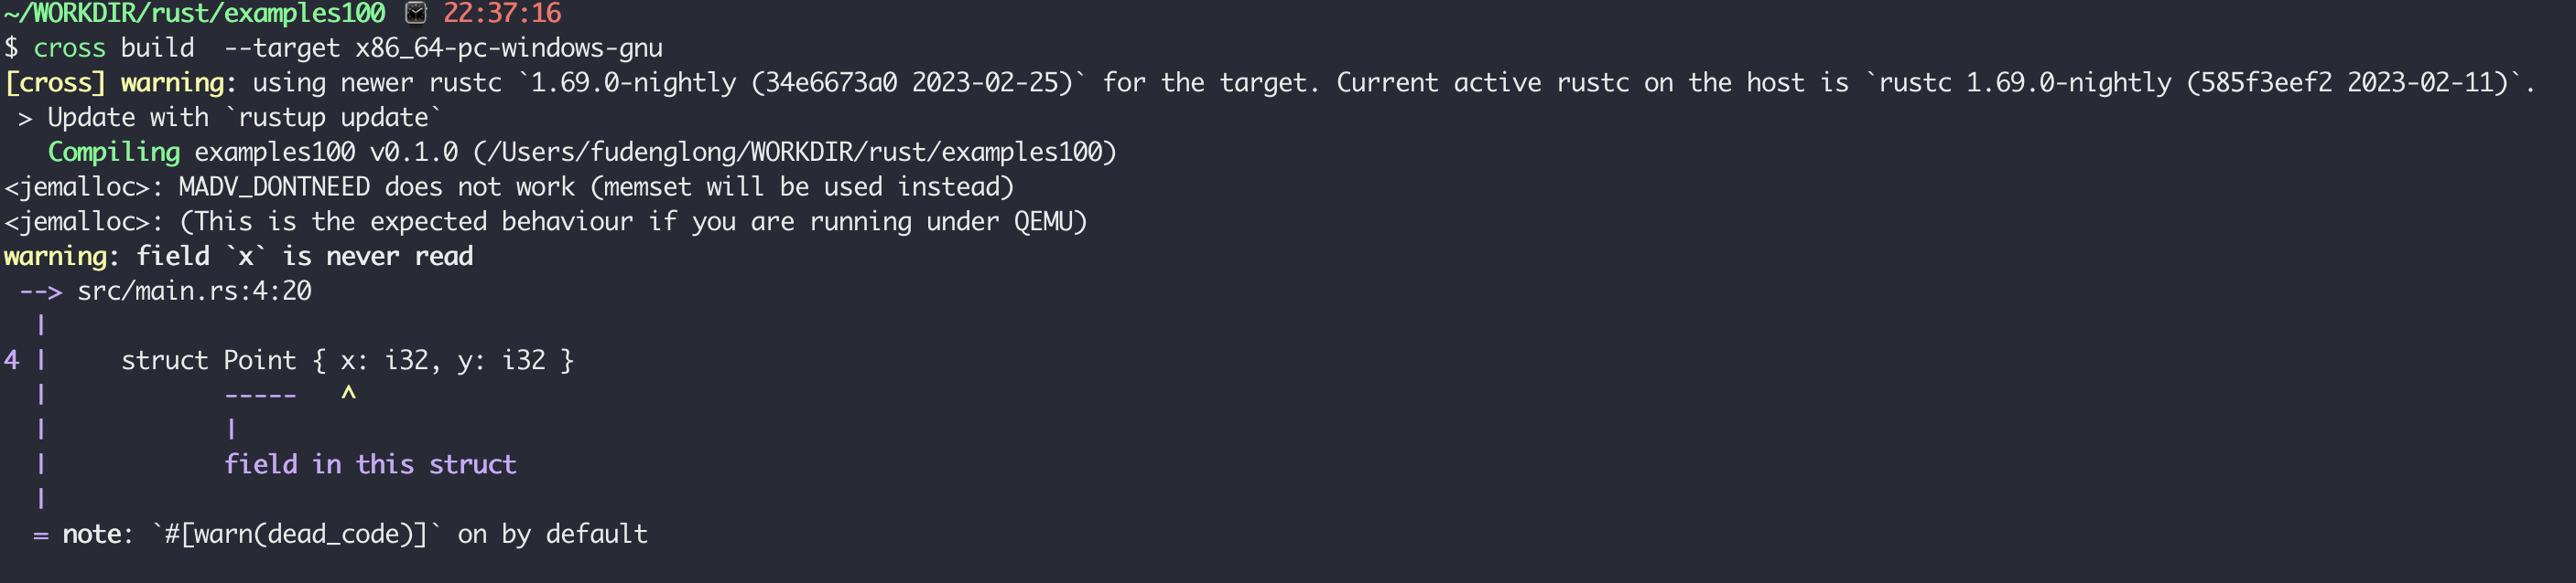Click the yellow caret under field x
This screenshot has width=2576, height=583.
348,393
